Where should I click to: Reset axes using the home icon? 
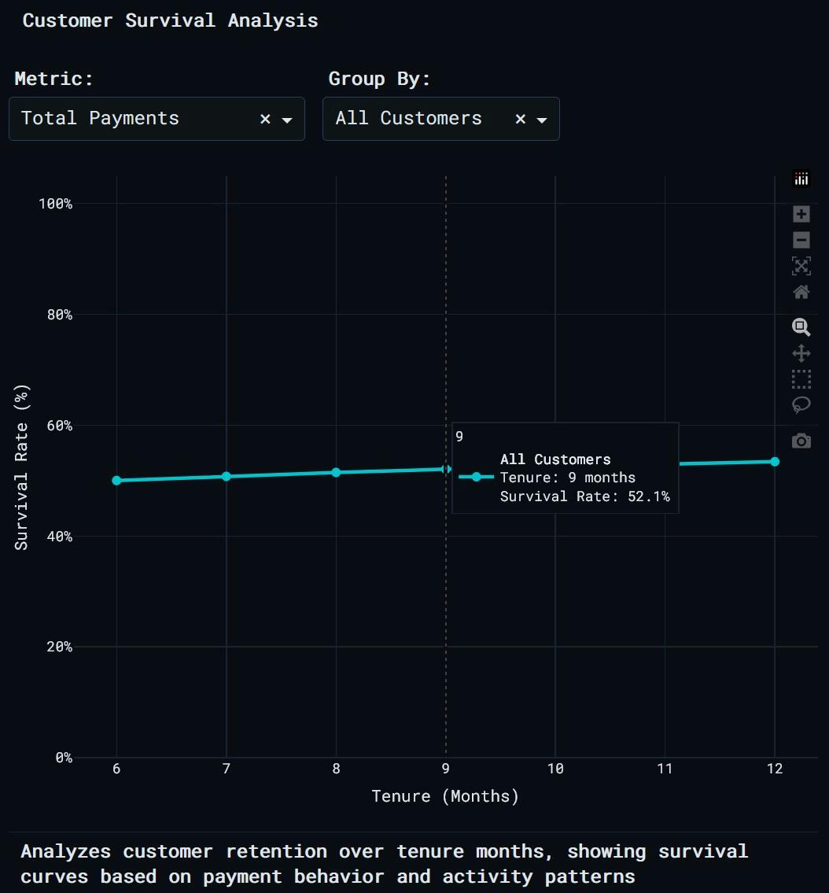801,292
